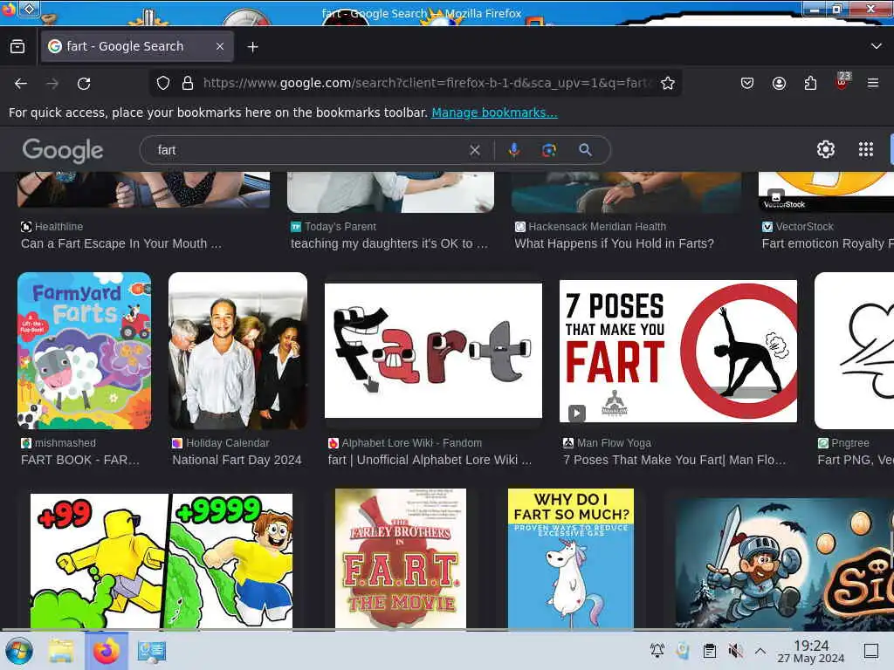
Task: Open the 7 Poses That Make You Fart thumbnail
Action: tap(677, 351)
